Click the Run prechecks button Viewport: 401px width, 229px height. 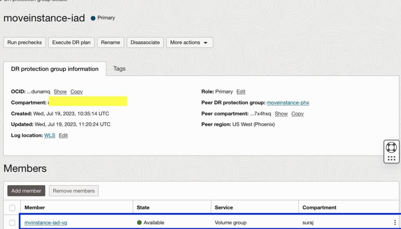[25, 42]
